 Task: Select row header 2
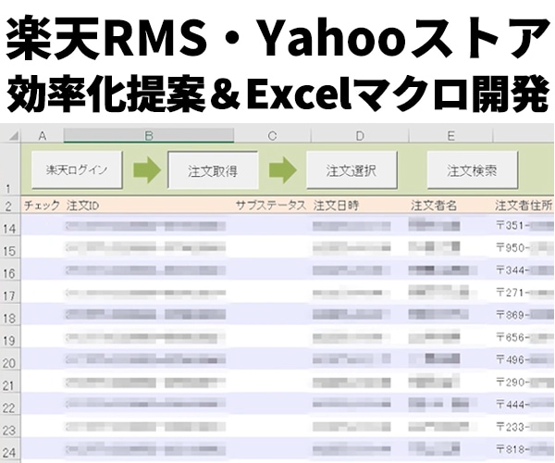click(x=10, y=206)
